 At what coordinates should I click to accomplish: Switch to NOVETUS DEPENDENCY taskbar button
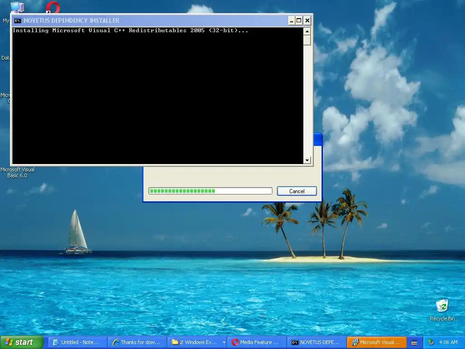(x=317, y=342)
